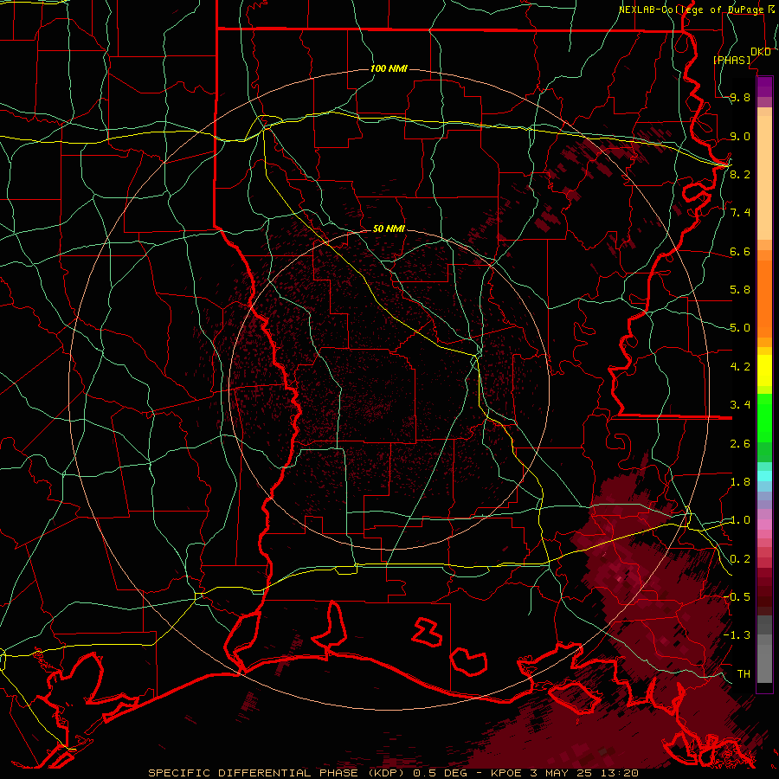Viewport: 779px width, 779px height.
Task: Click the -0.5 value on color scale
Action: pos(737,596)
